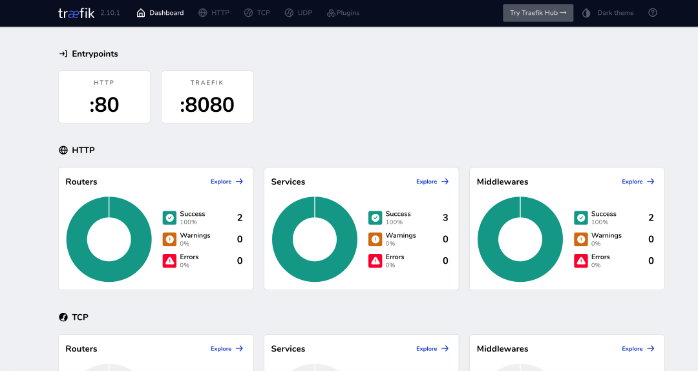The image size is (698, 371).
Task: Click arrow icon next to HTTP Services Explore
Action: tap(445, 181)
